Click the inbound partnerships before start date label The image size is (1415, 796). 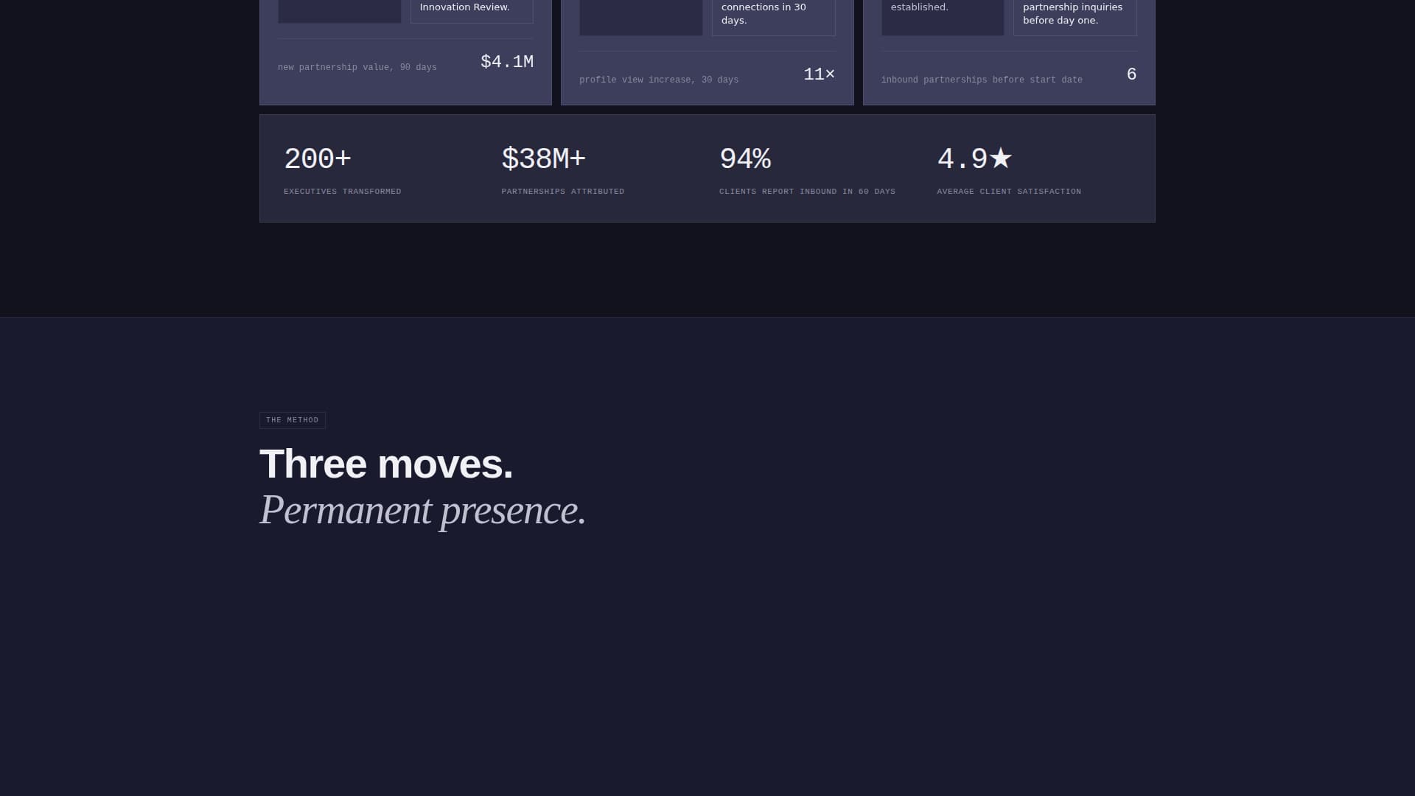982,80
